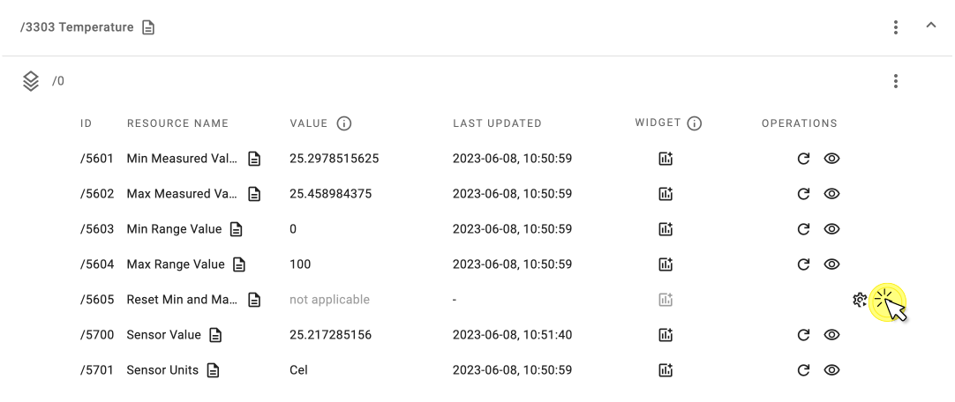Click the info icon beside WIDGET header
Screen dimensions: 955x402
(695, 123)
